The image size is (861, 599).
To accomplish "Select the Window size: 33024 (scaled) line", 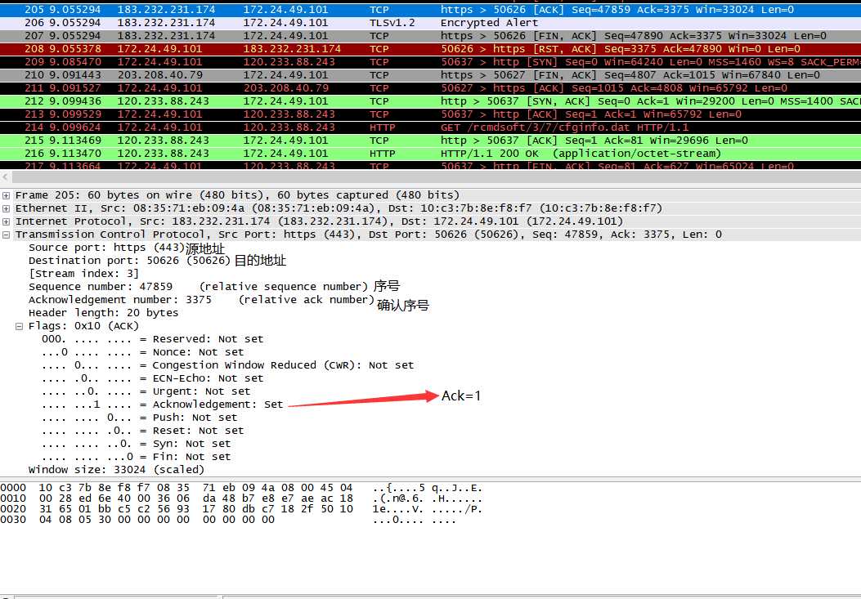I will 116,470.
